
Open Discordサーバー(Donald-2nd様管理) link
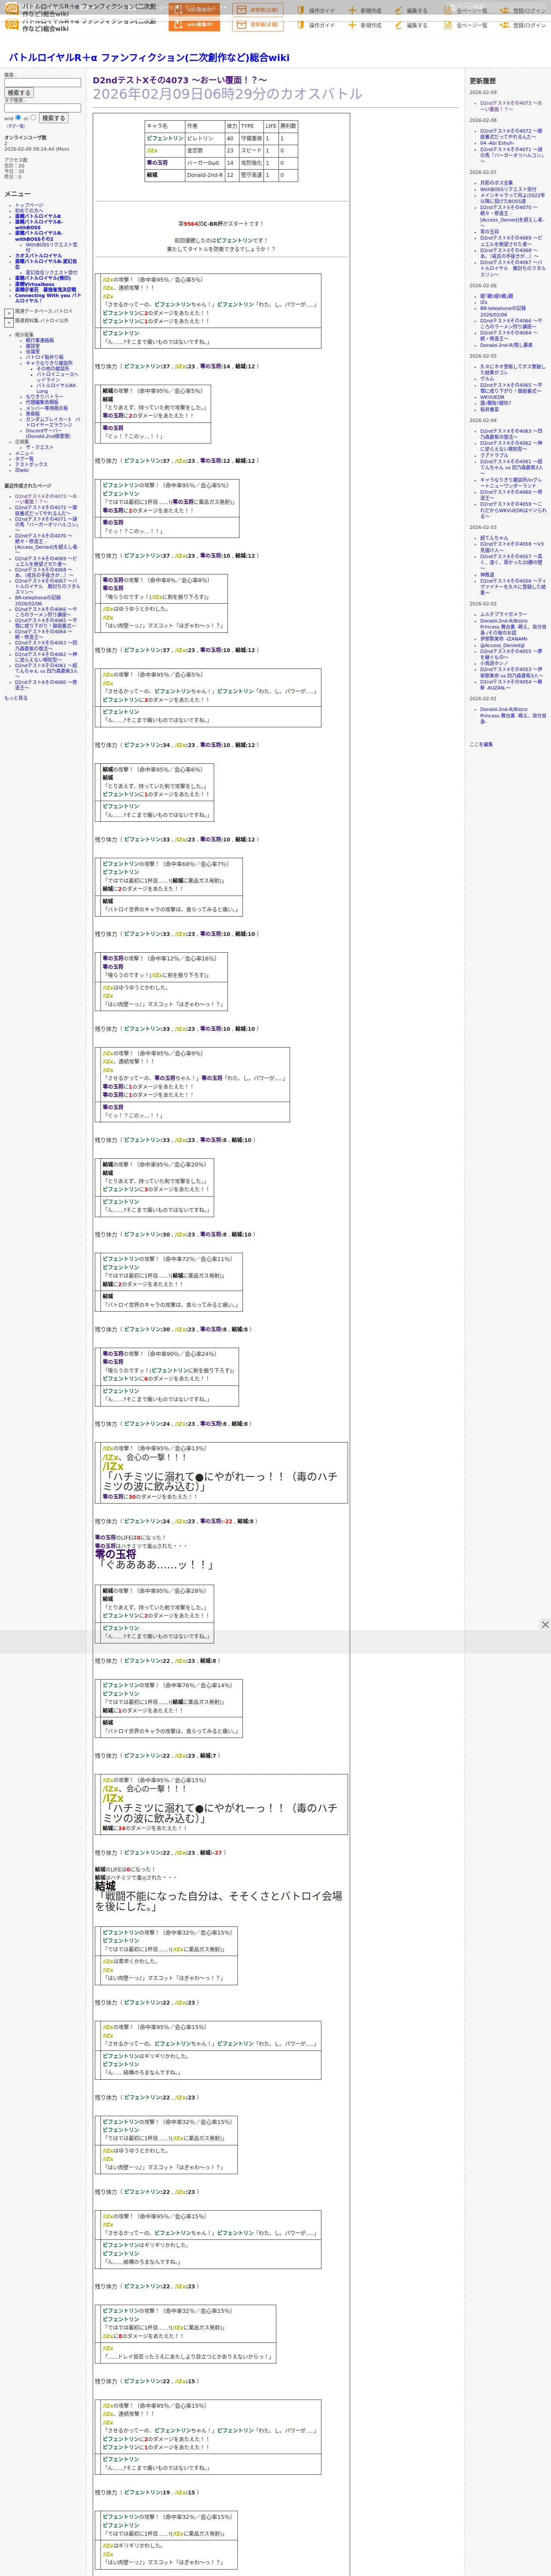[x=48, y=433]
